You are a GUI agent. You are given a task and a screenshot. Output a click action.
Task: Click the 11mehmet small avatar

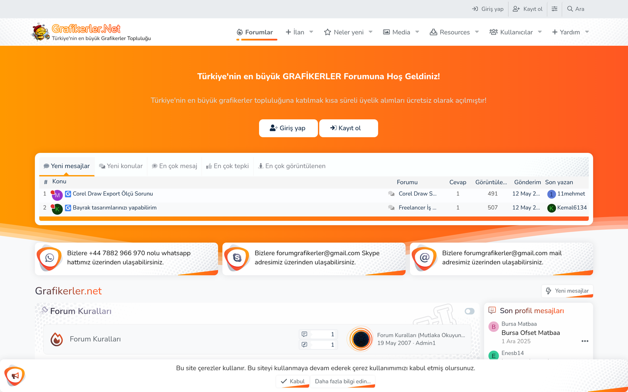click(551, 194)
